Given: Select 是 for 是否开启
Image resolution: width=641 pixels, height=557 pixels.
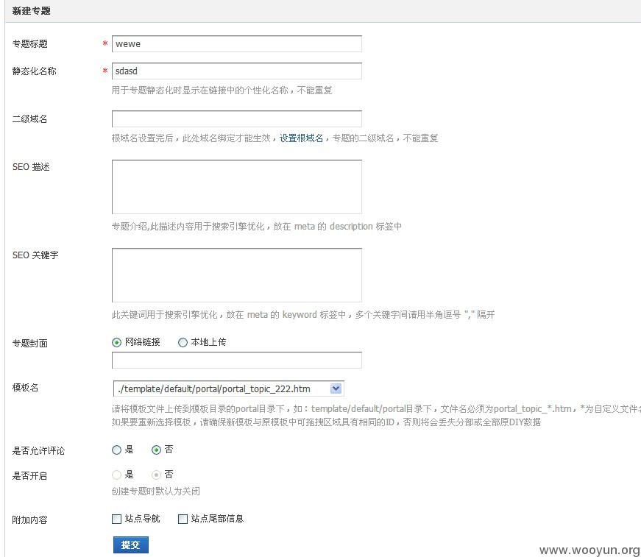Looking at the screenshot, I should pos(116,475).
